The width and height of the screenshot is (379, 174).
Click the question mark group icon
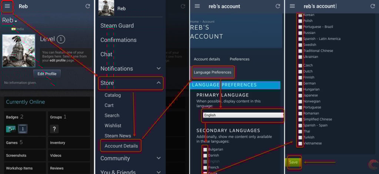click(54, 129)
